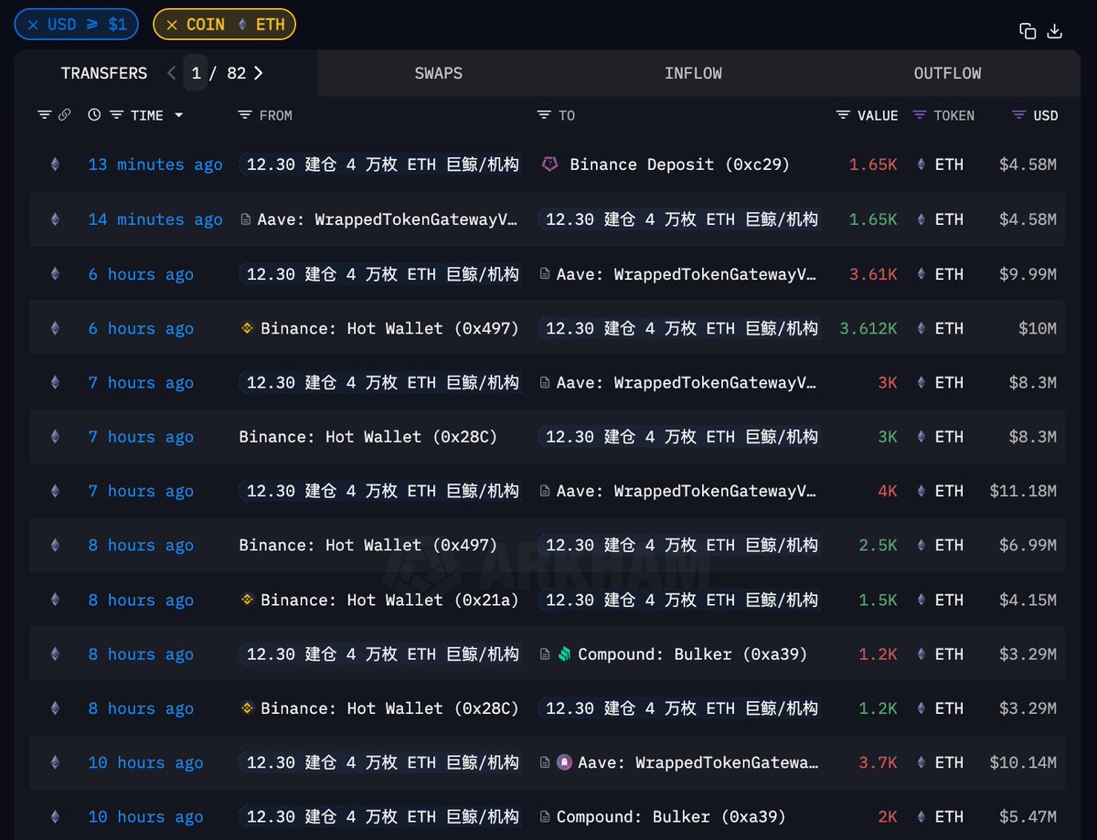The image size is (1097, 840).
Task: Open the filter icon beside the link icon
Action: coord(45,115)
